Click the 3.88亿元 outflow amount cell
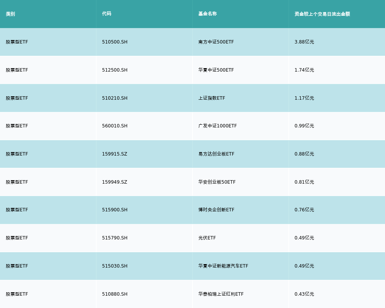 tap(304, 42)
